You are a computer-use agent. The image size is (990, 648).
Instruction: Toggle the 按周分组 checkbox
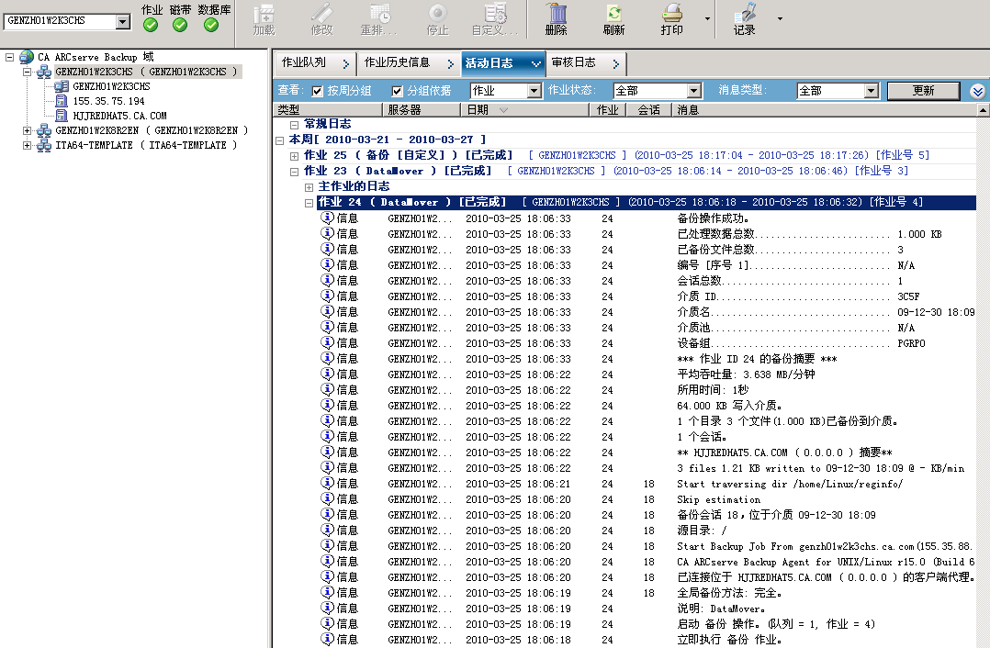(x=318, y=91)
